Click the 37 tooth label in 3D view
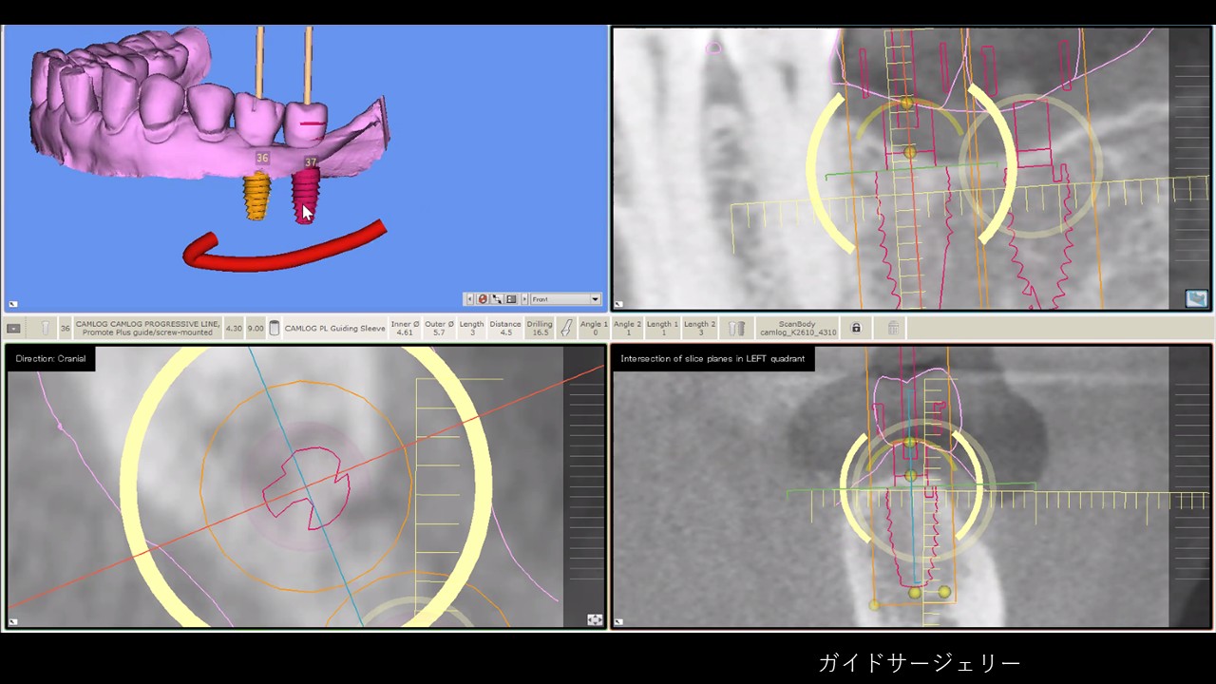The width and height of the screenshot is (1216, 684). click(x=311, y=162)
